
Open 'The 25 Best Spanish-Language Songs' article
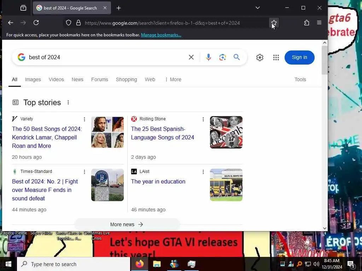tap(163, 133)
